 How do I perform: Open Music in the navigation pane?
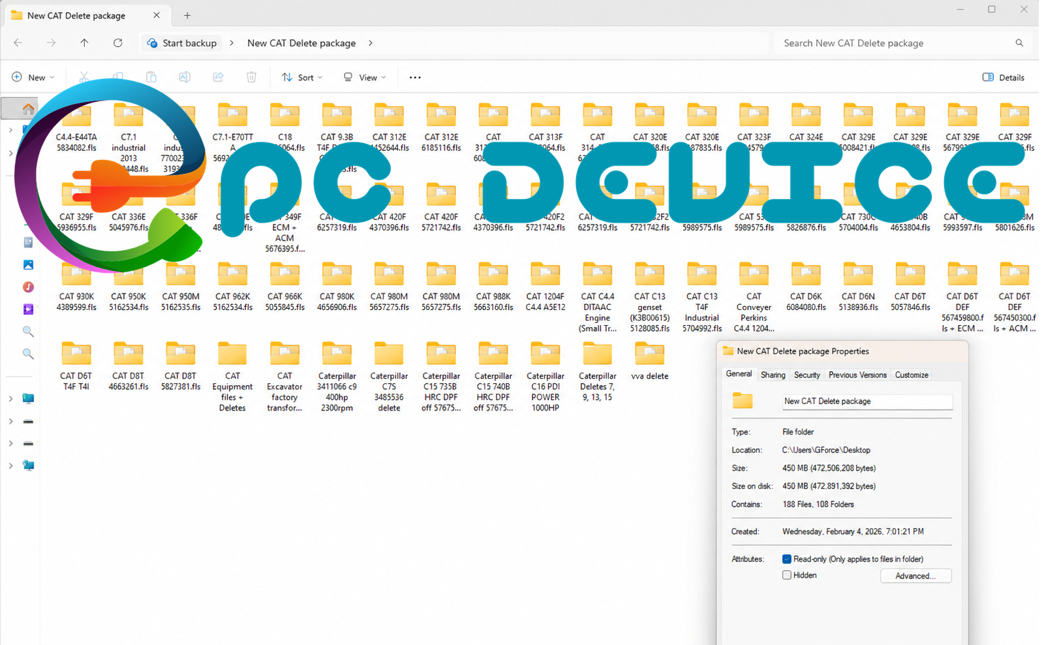(x=28, y=287)
